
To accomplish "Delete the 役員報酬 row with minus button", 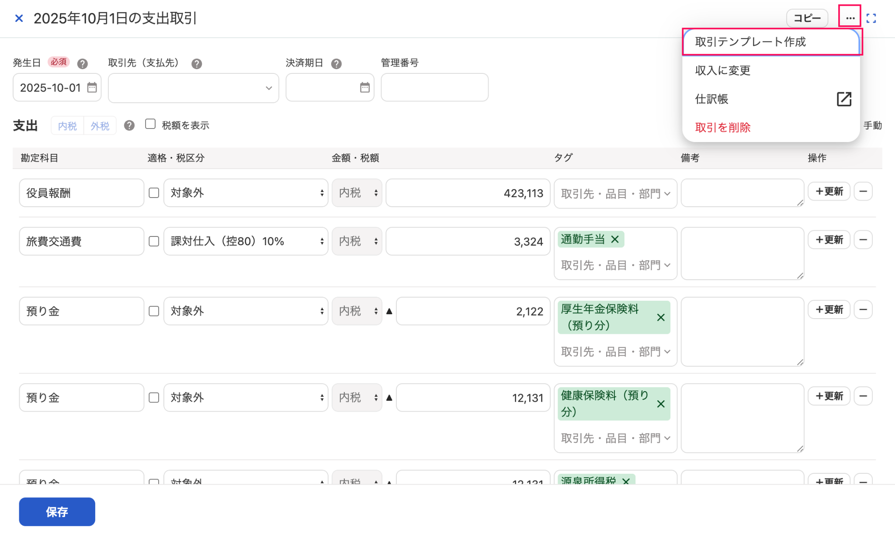I will (x=863, y=191).
